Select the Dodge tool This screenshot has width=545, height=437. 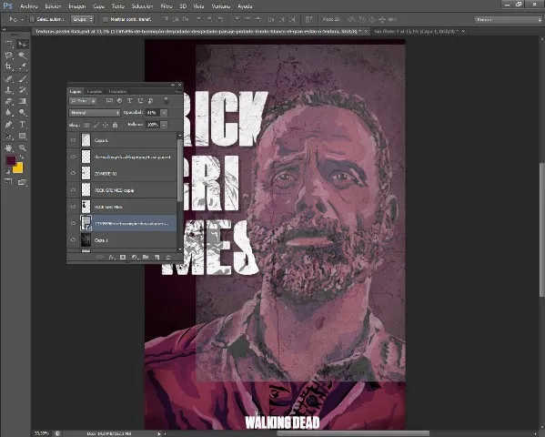pos(22,112)
